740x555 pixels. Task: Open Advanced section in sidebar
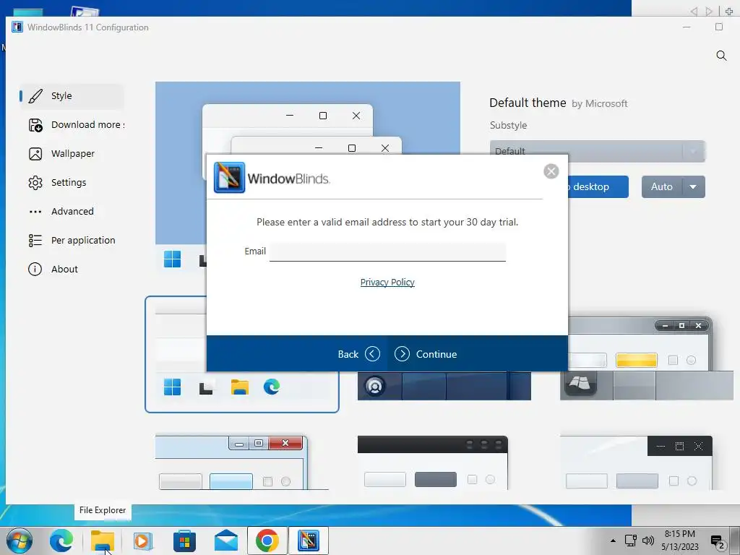pyautogui.click(x=72, y=211)
